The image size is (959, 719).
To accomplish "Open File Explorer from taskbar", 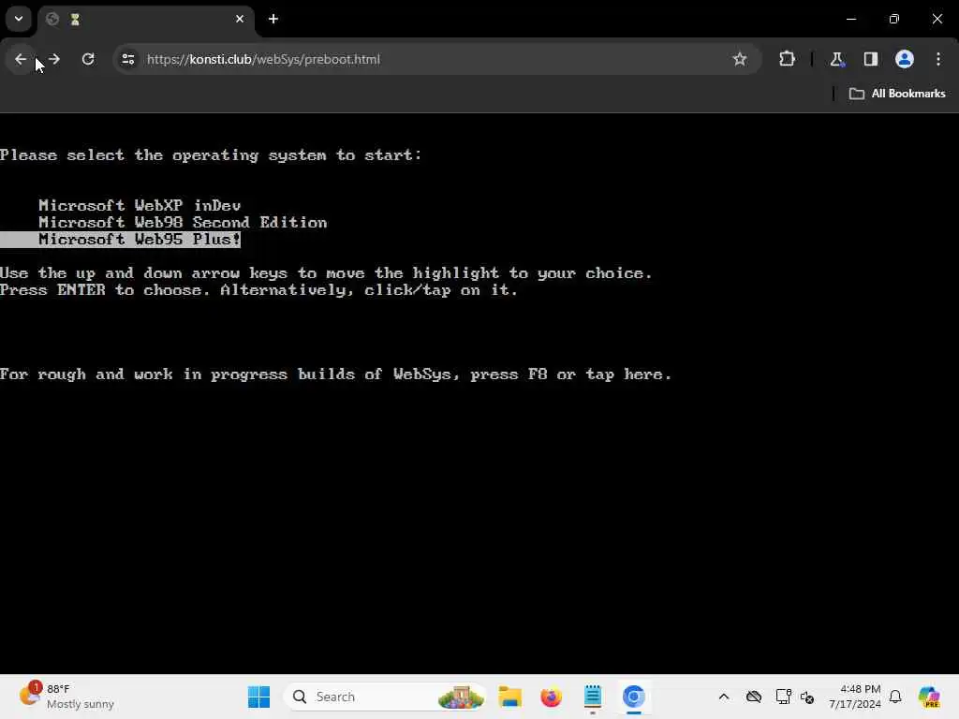I will click(x=509, y=697).
